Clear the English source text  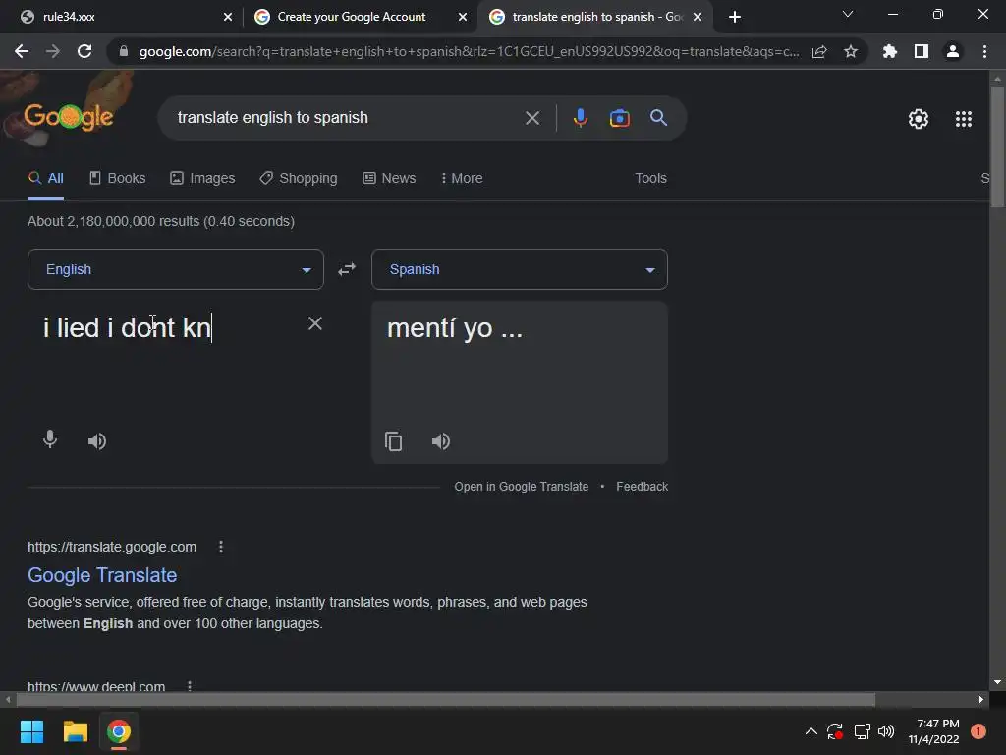[x=315, y=323]
